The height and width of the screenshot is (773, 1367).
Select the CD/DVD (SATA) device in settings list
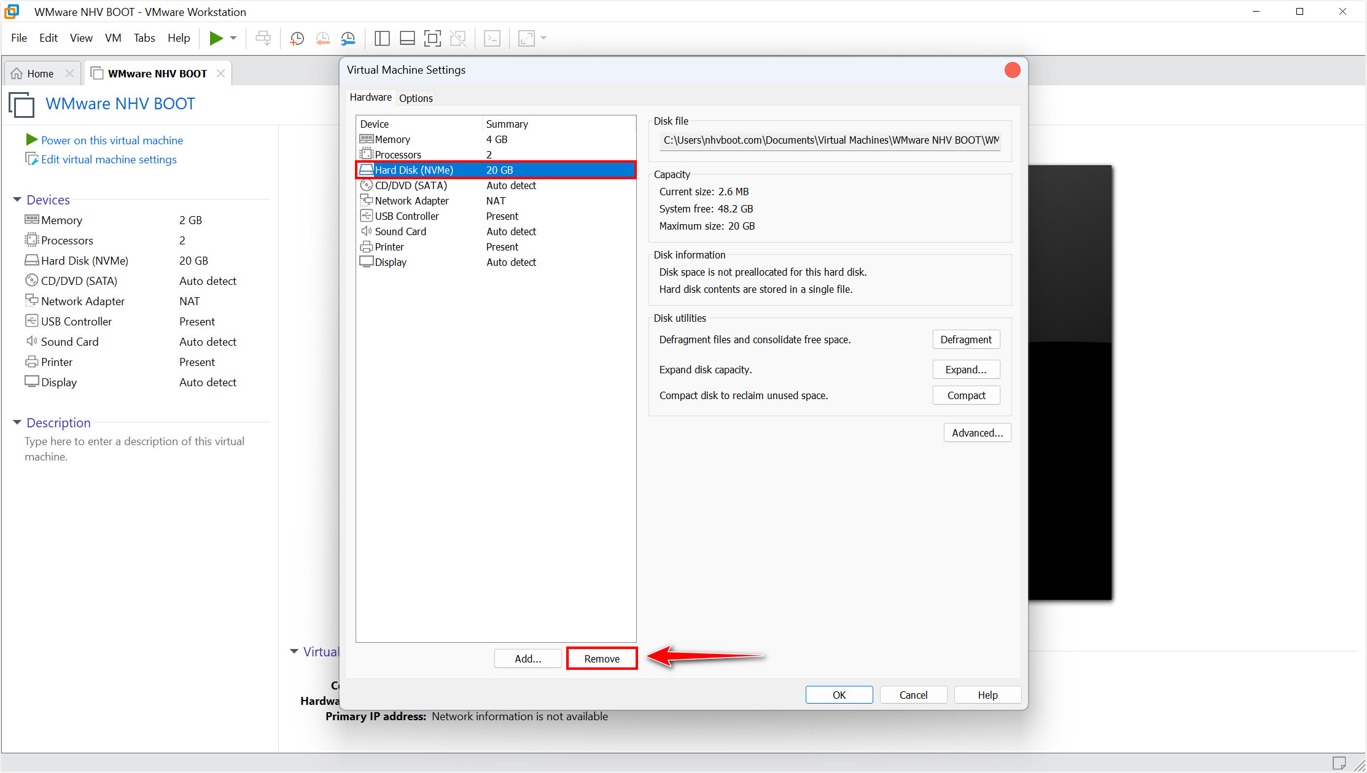click(x=411, y=185)
